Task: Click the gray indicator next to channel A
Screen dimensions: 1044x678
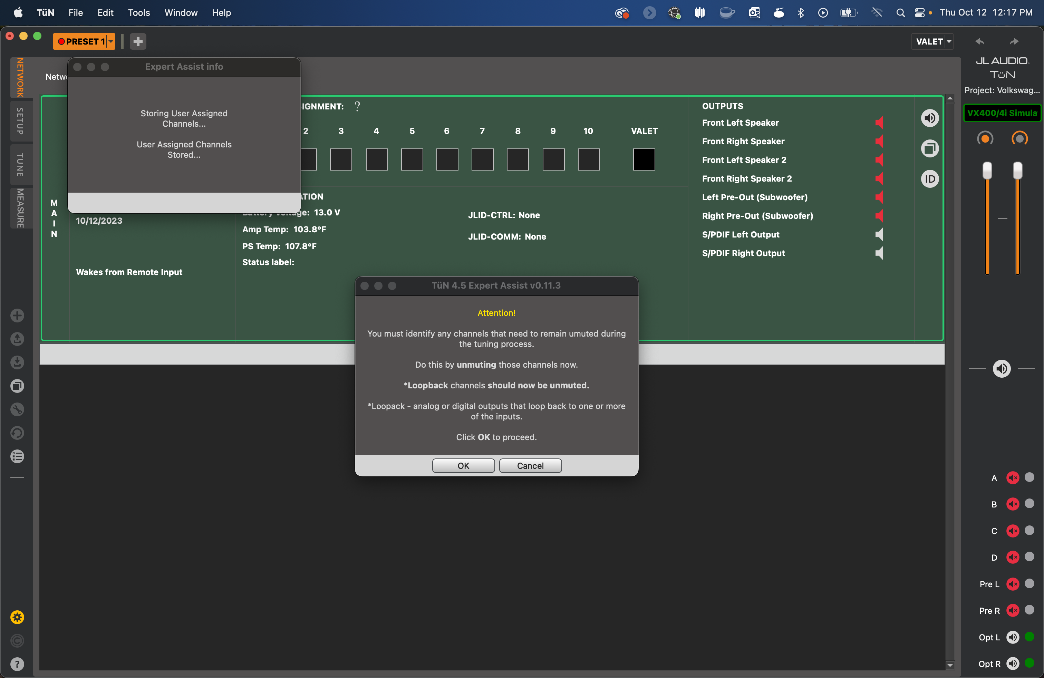Action: point(1029,477)
